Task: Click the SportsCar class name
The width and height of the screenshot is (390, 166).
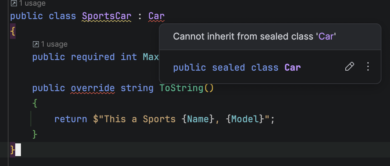Action: coord(106,16)
